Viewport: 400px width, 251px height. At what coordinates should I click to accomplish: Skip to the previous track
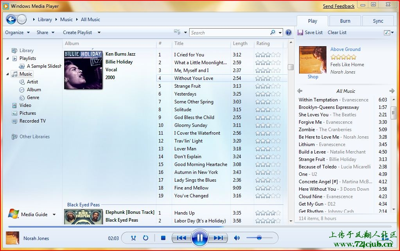(x=181, y=238)
